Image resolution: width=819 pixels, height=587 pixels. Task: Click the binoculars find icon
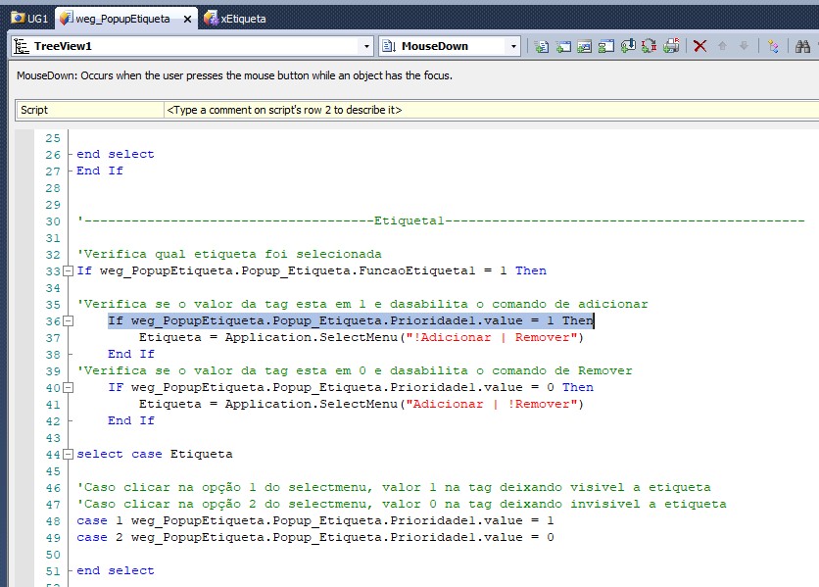tap(802, 46)
